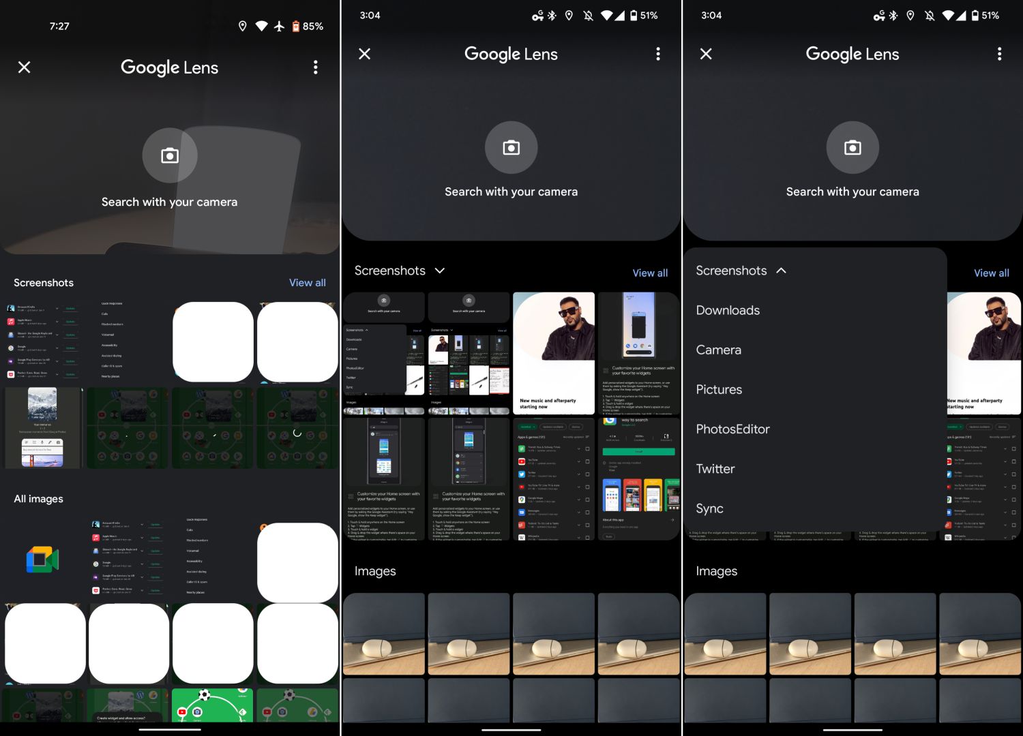Viewport: 1023px width, 736px height.
Task: Open overflow menu above the open folder list
Action: (999, 54)
